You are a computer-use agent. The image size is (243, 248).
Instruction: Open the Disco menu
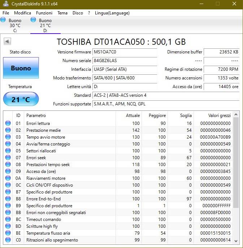point(78,13)
